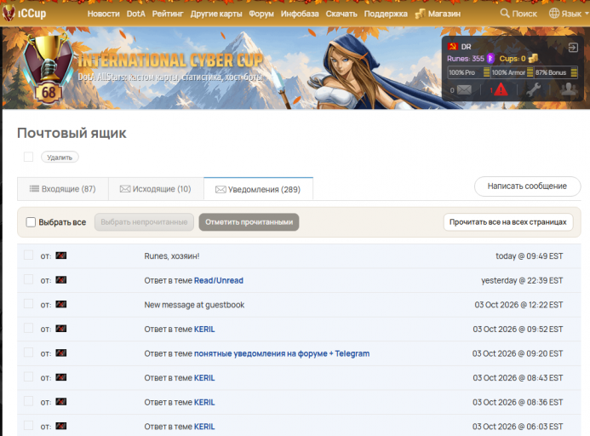Click the 87% Bonus progress bar

(x=556, y=72)
